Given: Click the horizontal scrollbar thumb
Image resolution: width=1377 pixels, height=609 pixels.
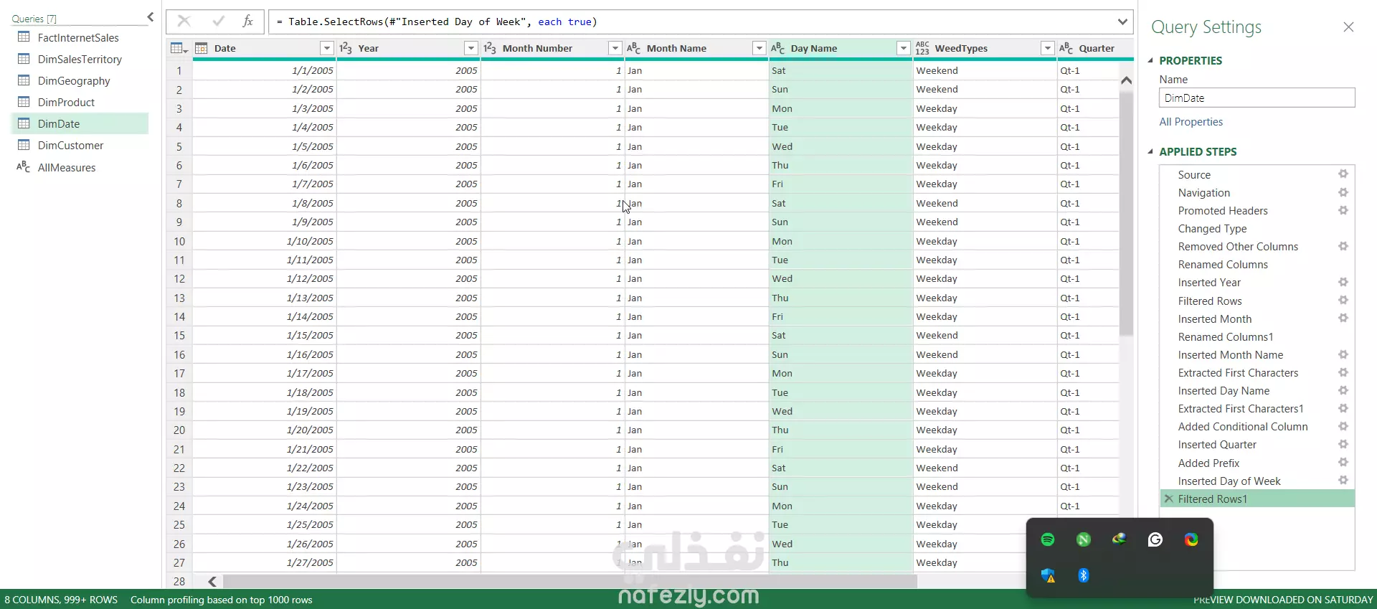Looking at the screenshot, I should pos(569,581).
